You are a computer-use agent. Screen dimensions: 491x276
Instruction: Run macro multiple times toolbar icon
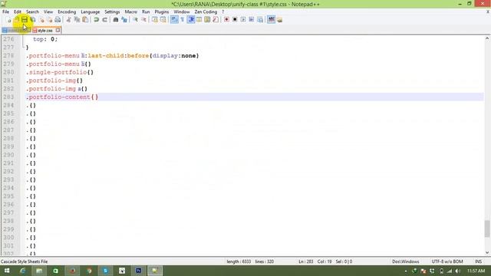(252, 20)
